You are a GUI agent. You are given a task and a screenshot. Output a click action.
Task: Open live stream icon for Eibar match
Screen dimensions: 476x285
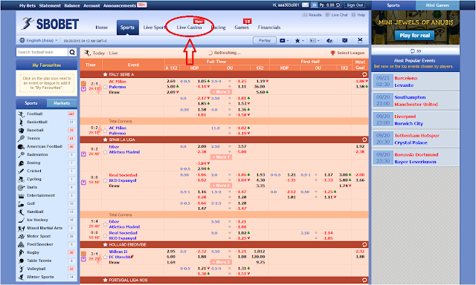tap(83, 154)
